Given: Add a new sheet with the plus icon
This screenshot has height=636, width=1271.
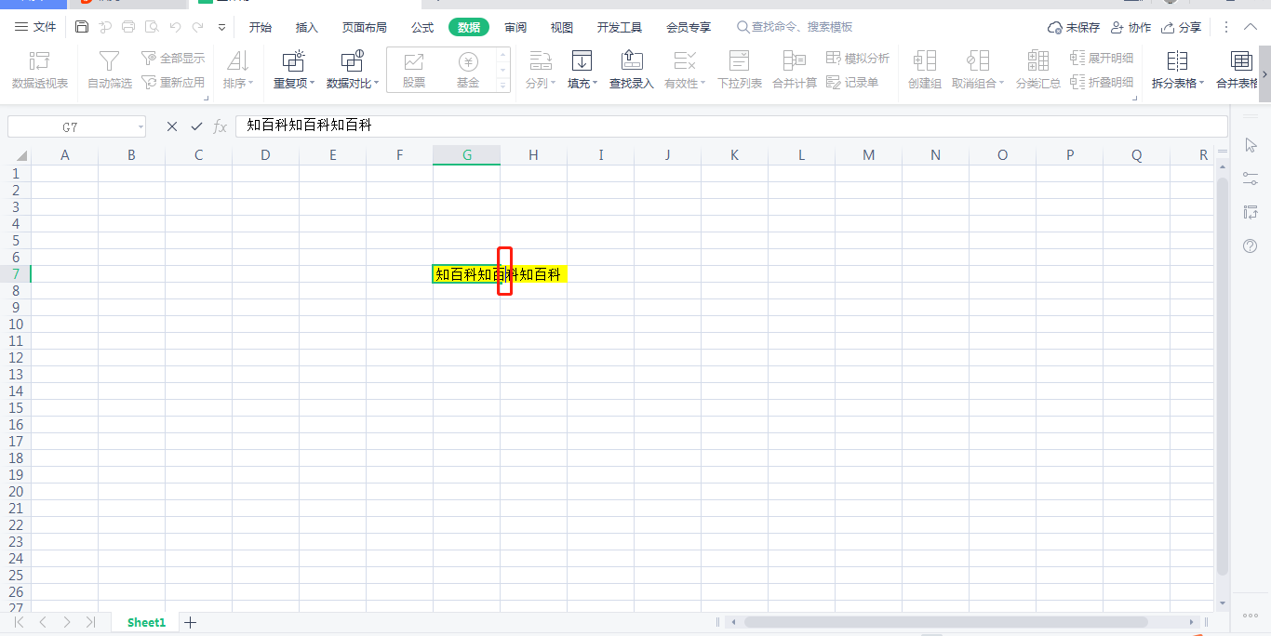Looking at the screenshot, I should click(191, 622).
